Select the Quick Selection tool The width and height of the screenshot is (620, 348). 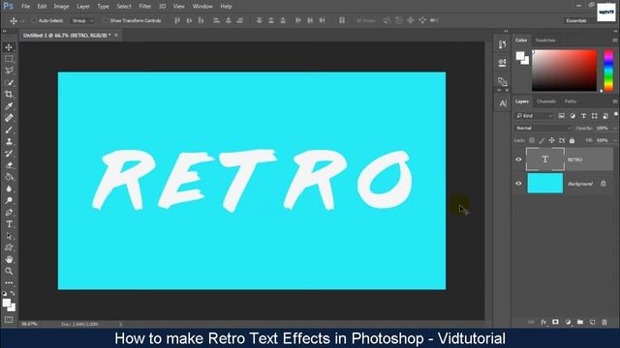[x=9, y=82]
